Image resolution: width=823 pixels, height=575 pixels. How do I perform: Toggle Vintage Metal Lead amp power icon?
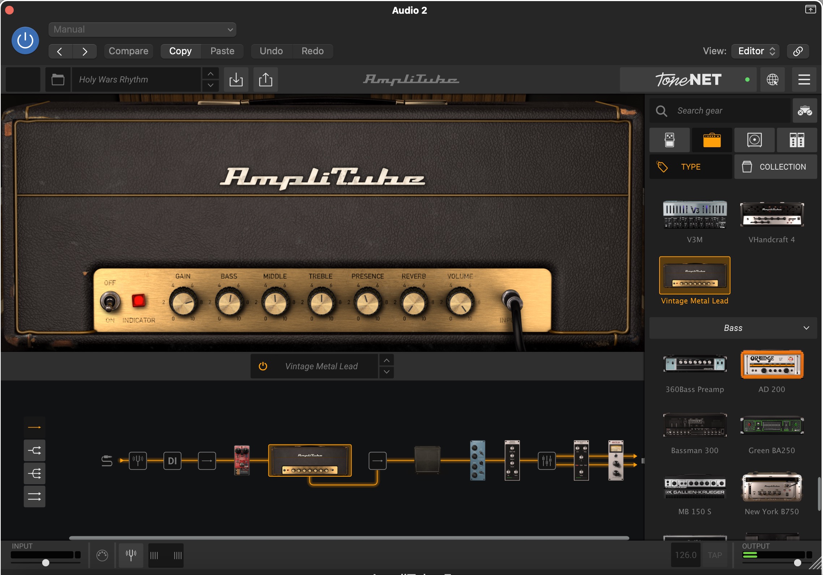coord(263,366)
